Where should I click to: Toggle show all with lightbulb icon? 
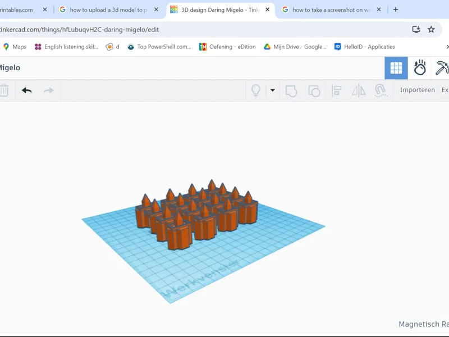click(256, 91)
